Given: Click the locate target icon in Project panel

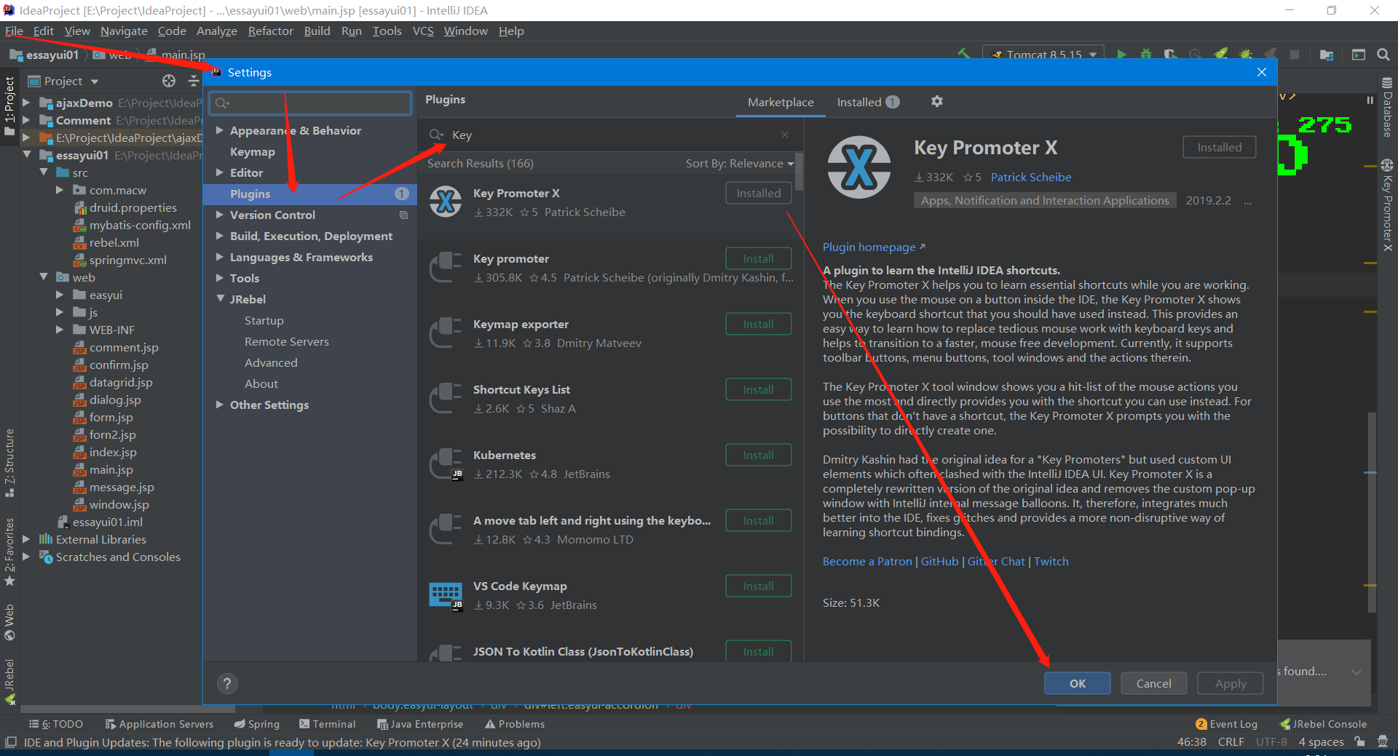Looking at the screenshot, I should [x=169, y=81].
